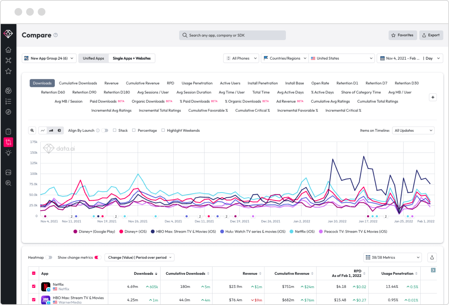Open the All Phones device dropdown
Screen dimensions: 449x305
tap(241, 58)
